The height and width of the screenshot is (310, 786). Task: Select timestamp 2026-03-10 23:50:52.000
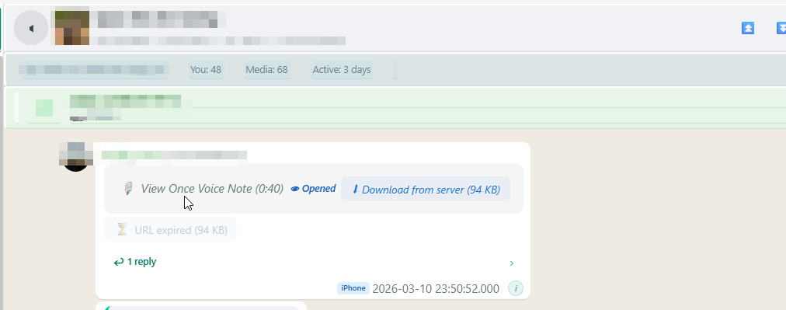click(x=436, y=288)
